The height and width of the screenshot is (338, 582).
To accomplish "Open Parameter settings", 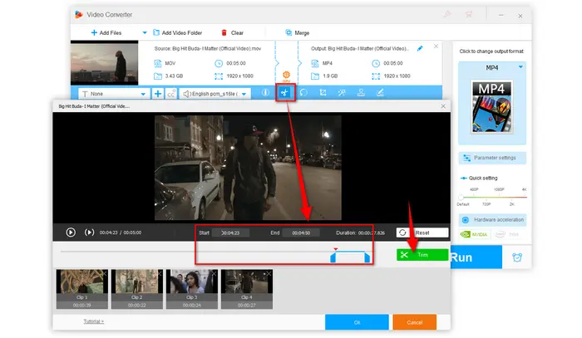I will click(x=492, y=158).
